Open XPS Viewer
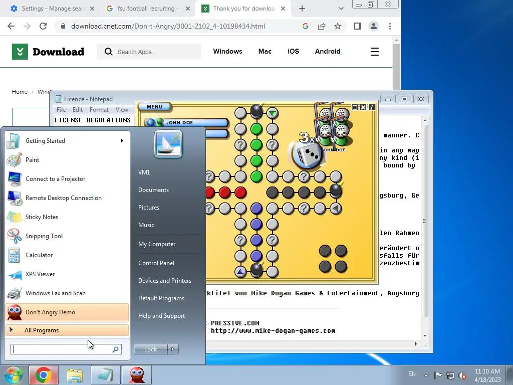The height and width of the screenshot is (385, 513). pos(67,274)
